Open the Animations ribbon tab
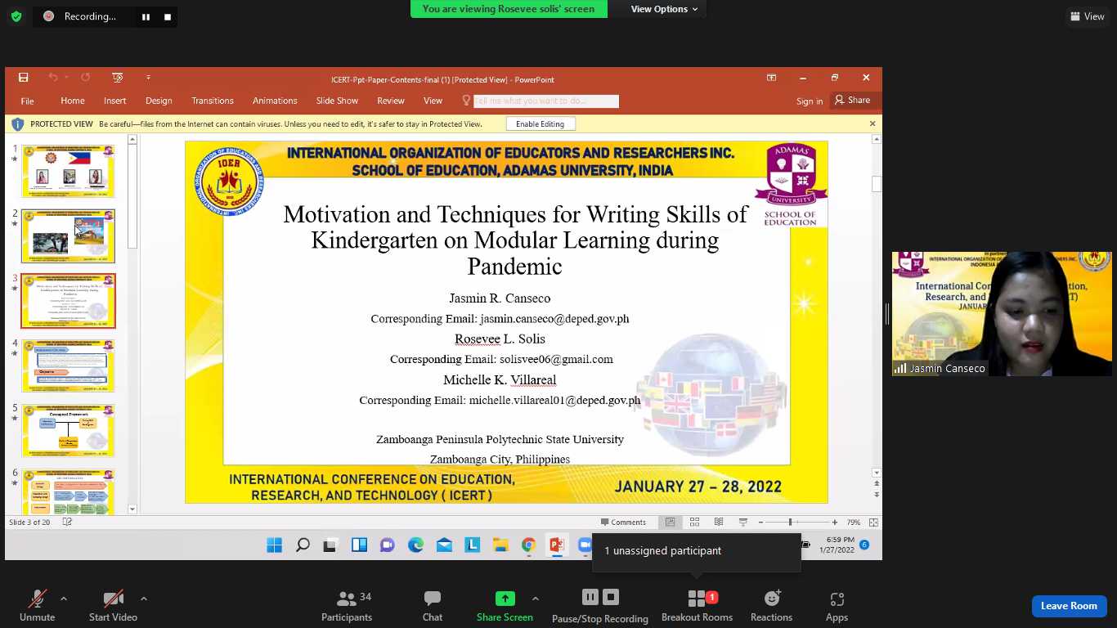Screen dimensions: 1117x628 point(275,101)
